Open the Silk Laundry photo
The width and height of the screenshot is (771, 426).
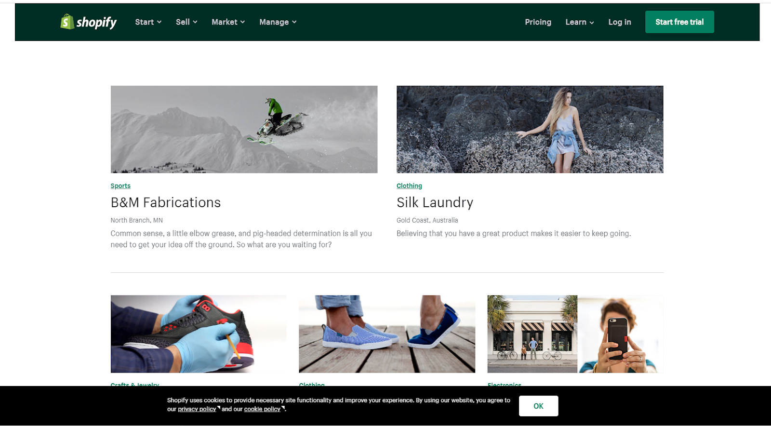point(530,129)
